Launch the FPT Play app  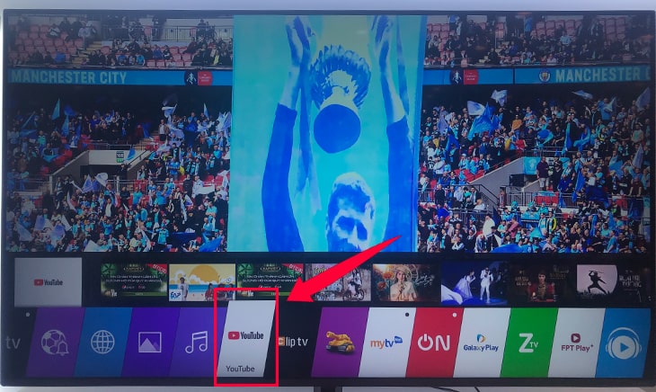click(576, 343)
